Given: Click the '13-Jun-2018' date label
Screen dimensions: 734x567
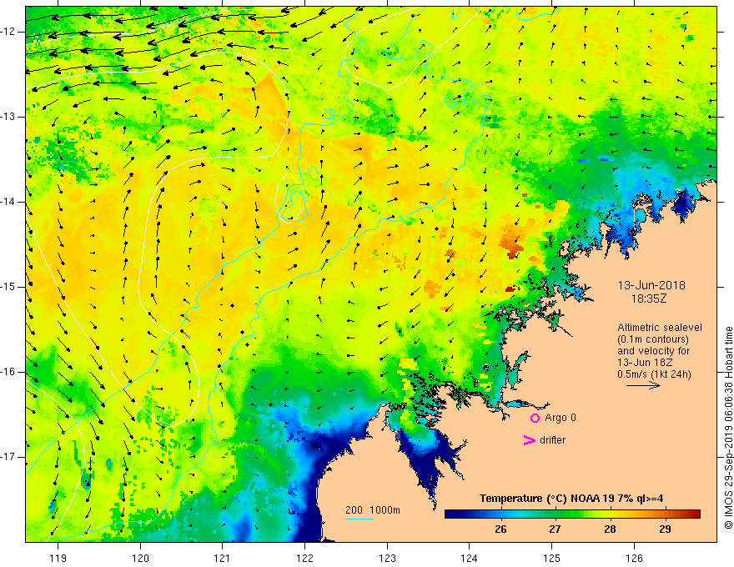Looking at the screenshot, I should (651, 285).
